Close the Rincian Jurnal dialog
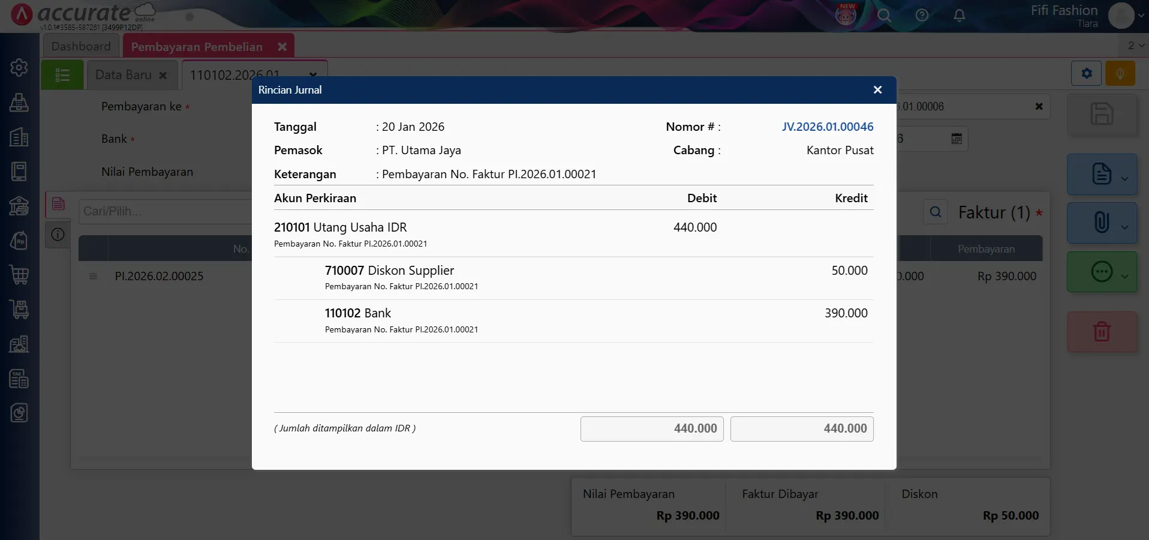Screen dimensions: 1149x540 pos(877,90)
